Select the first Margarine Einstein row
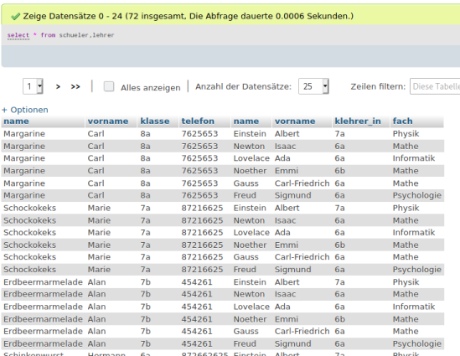 pyautogui.click(x=222, y=134)
